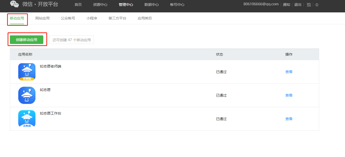
Task: Open 帐号中心 in top navigation
Action: [177, 5]
